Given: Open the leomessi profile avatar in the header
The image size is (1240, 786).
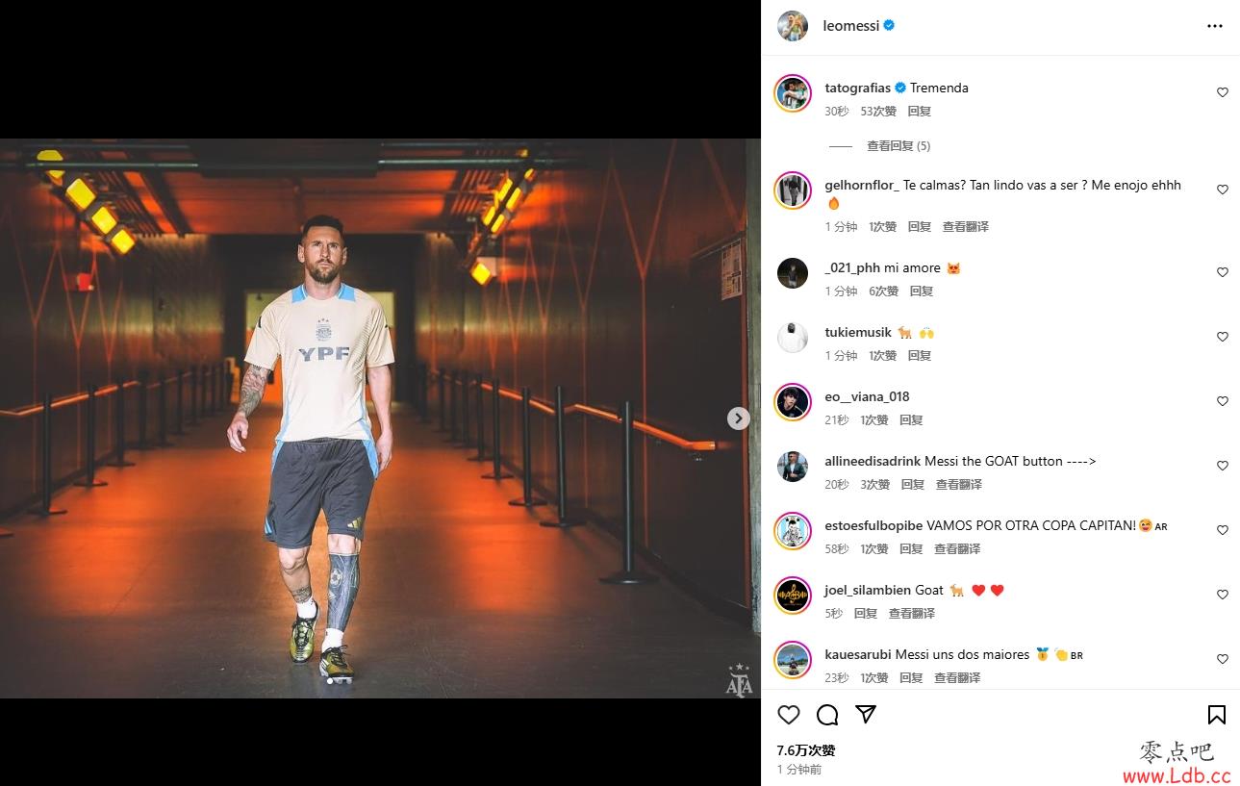Looking at the screenshot, I should [793, 26].
